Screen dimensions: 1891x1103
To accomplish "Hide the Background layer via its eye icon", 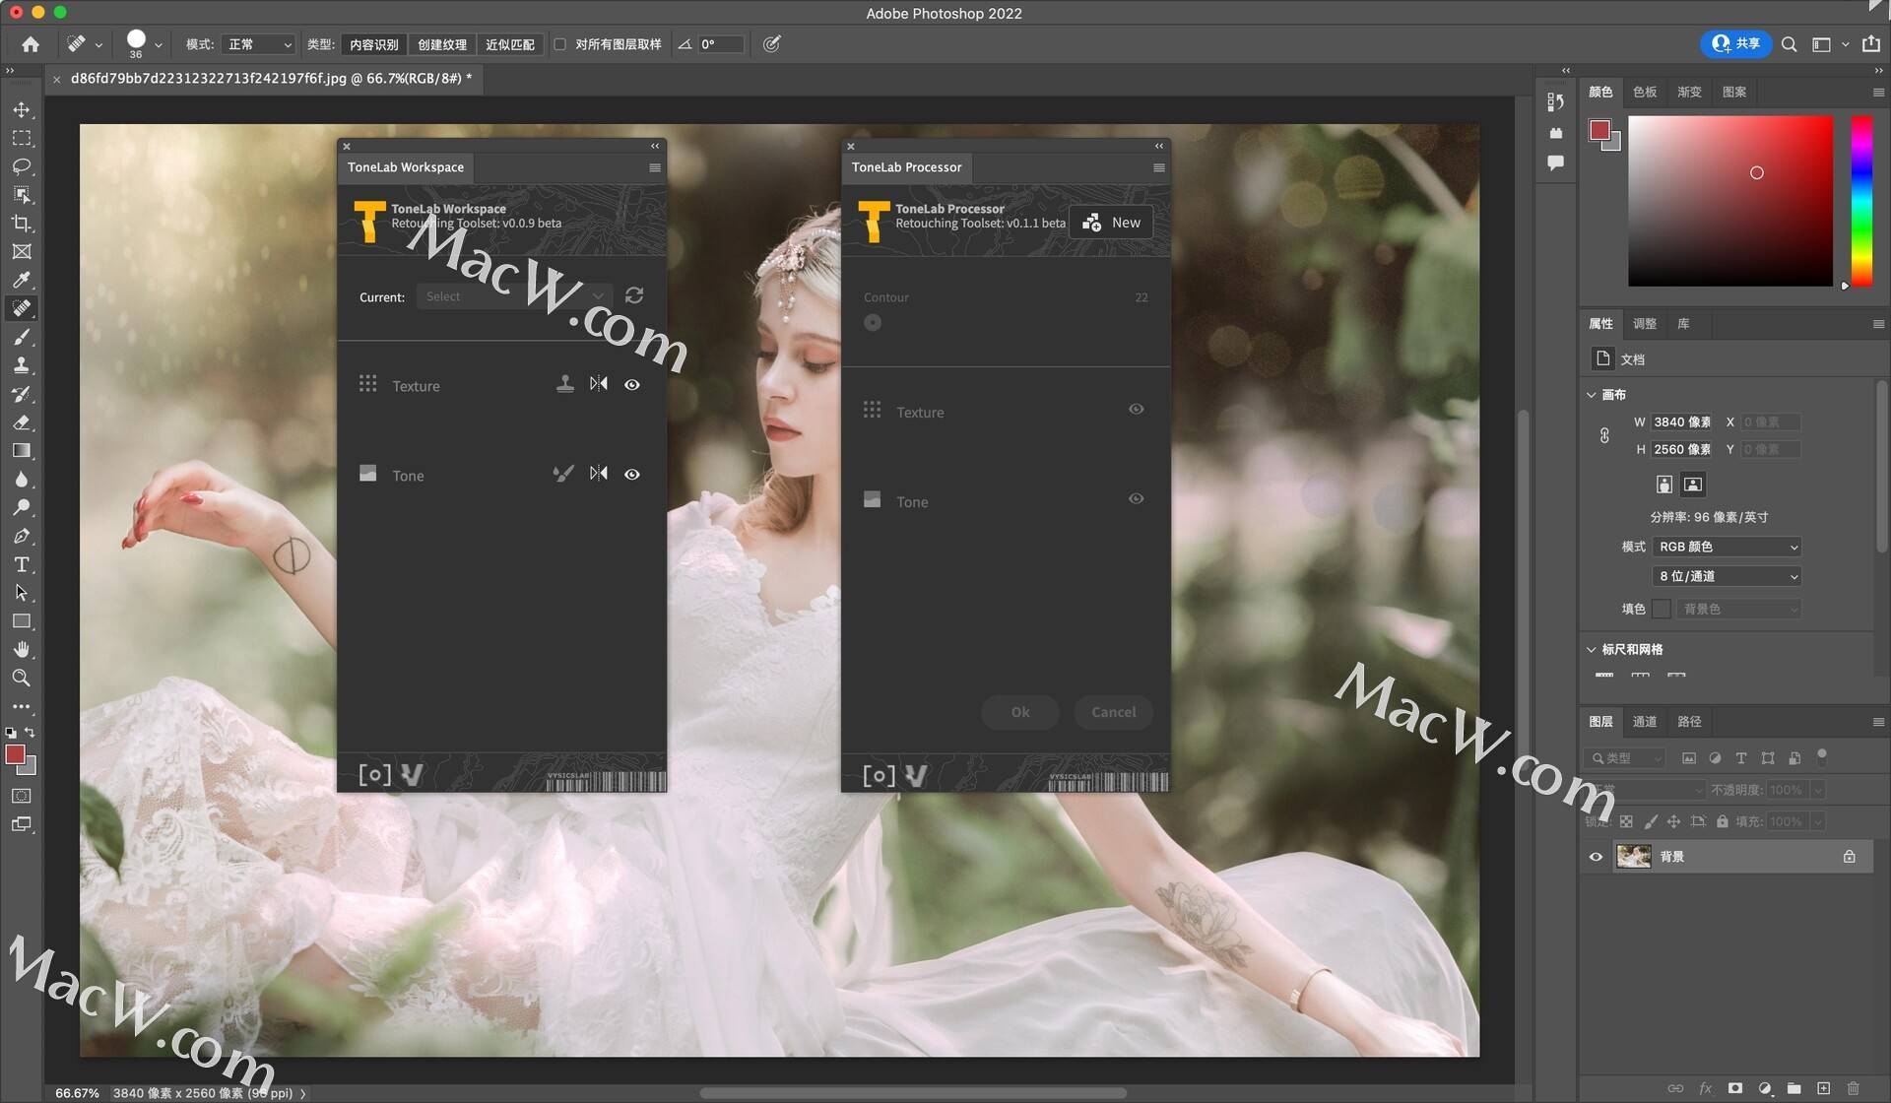I will pos(1596,857).
